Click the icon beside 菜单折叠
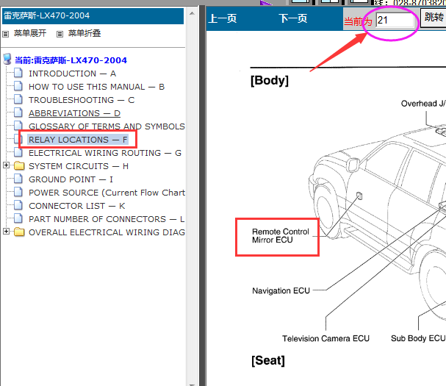 pyautogui.click(x=60, y=35)
